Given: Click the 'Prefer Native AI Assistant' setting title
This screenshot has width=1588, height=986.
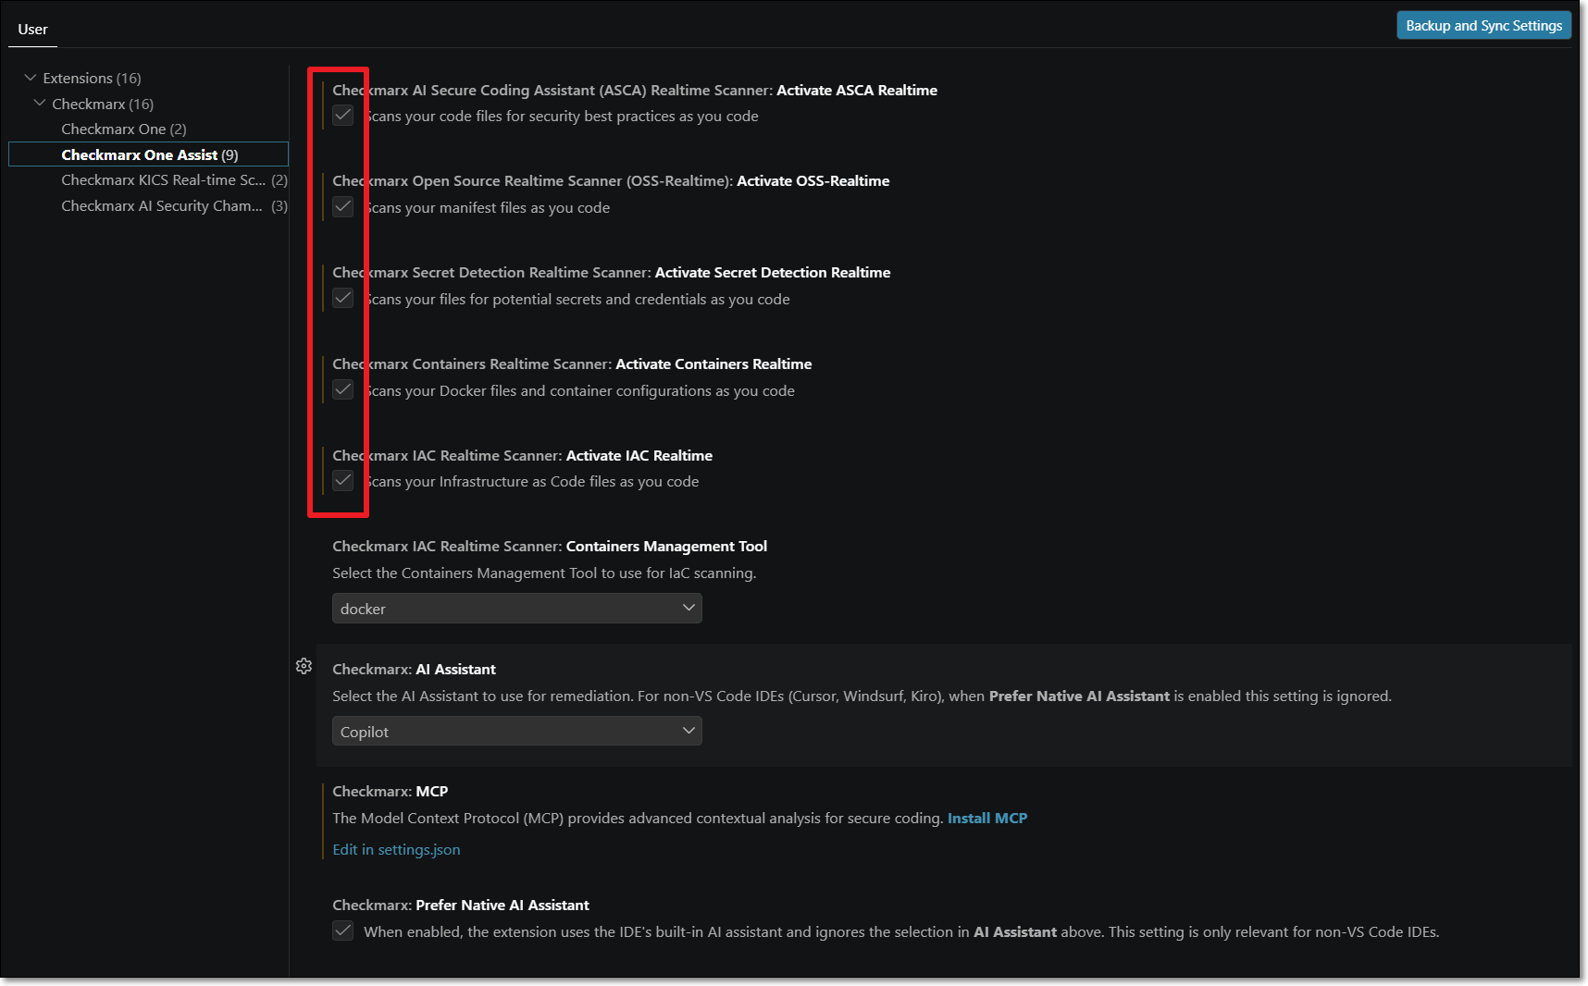Looking at the screenshot, I should pos(502,905).
